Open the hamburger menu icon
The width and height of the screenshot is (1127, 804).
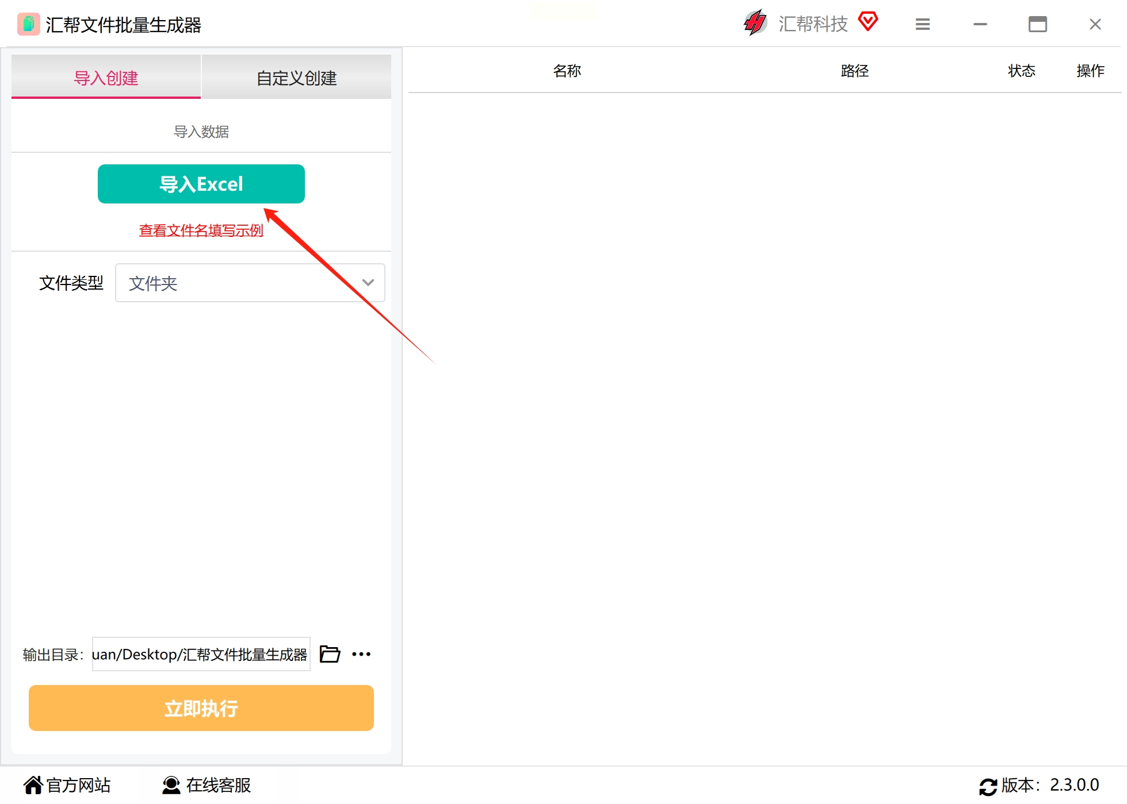pyautogui.click(x=923, y=24)
